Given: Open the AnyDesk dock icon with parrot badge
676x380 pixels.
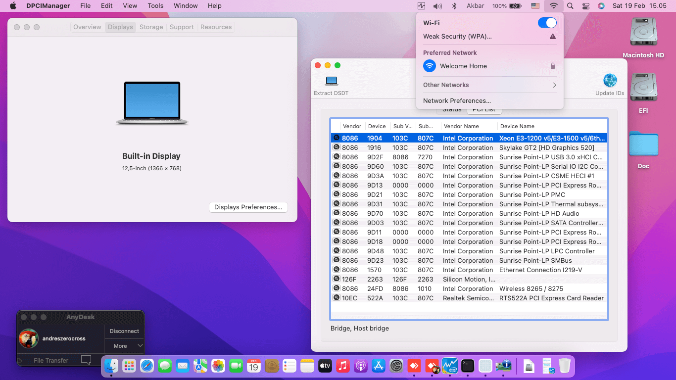Looking at the screenshot, I should click(x=432, y=366).
